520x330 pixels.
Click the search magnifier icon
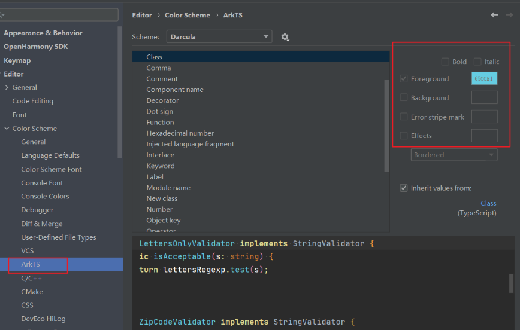pyautogui.click(x=2, y=15)
